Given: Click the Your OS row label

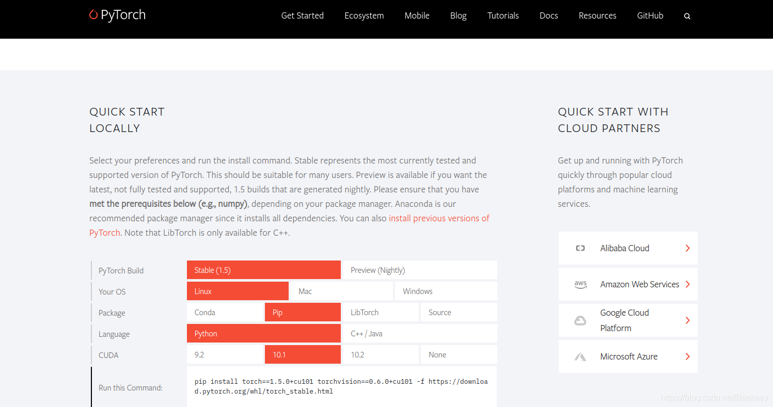Looking at the screenshot, I should pos(112,291).
